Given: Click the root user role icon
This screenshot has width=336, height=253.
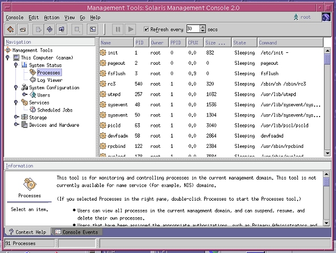Looking at the screenshot, I should click(296, 17).
